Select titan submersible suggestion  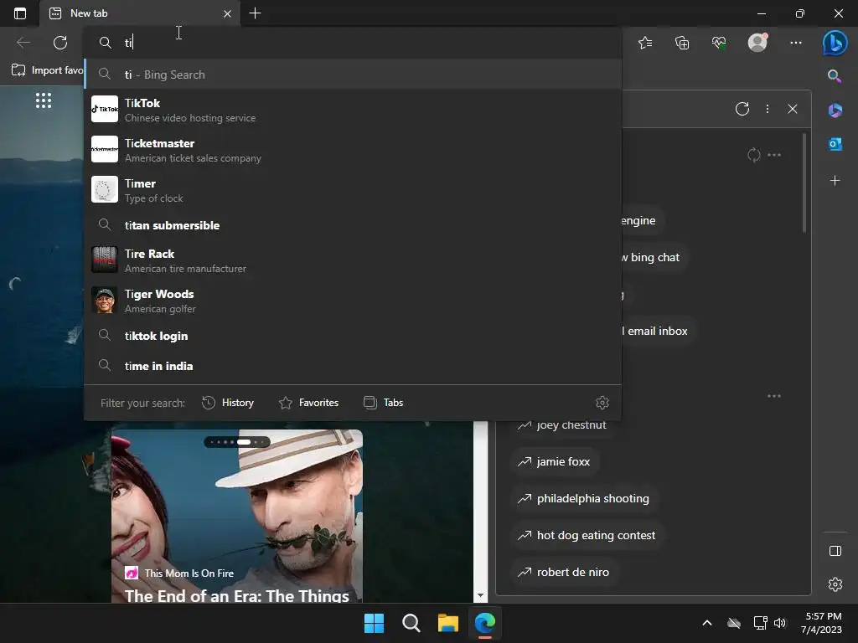353,225
